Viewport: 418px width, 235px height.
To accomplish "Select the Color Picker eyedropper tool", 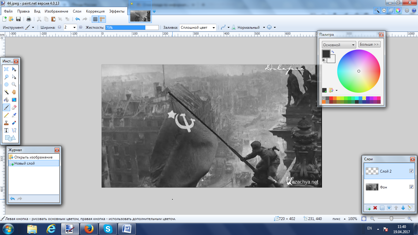I will coord(14,115).
